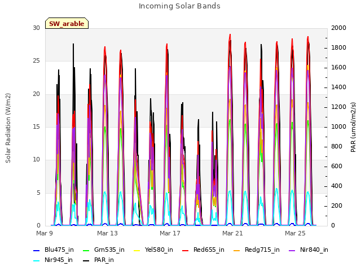Click the 5 tick on left axis
Viewport: 361px width, 271px height.
pyautogui.click(x=38, y=193)
